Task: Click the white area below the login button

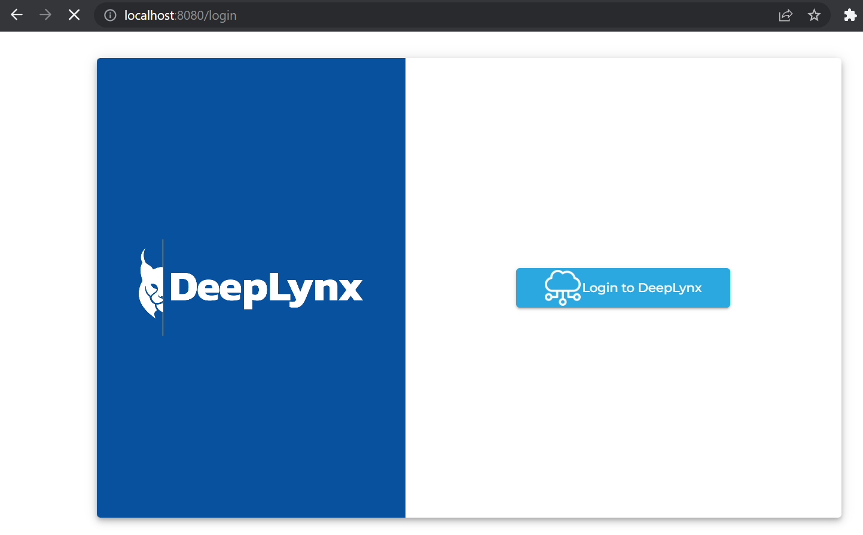Action: [x=623, y=407]
